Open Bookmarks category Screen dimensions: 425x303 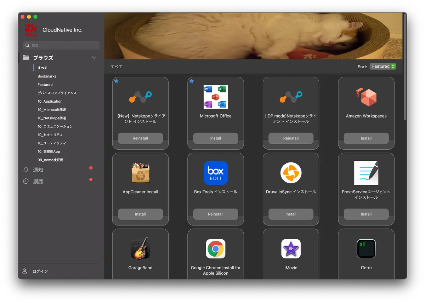pos(47,76)
